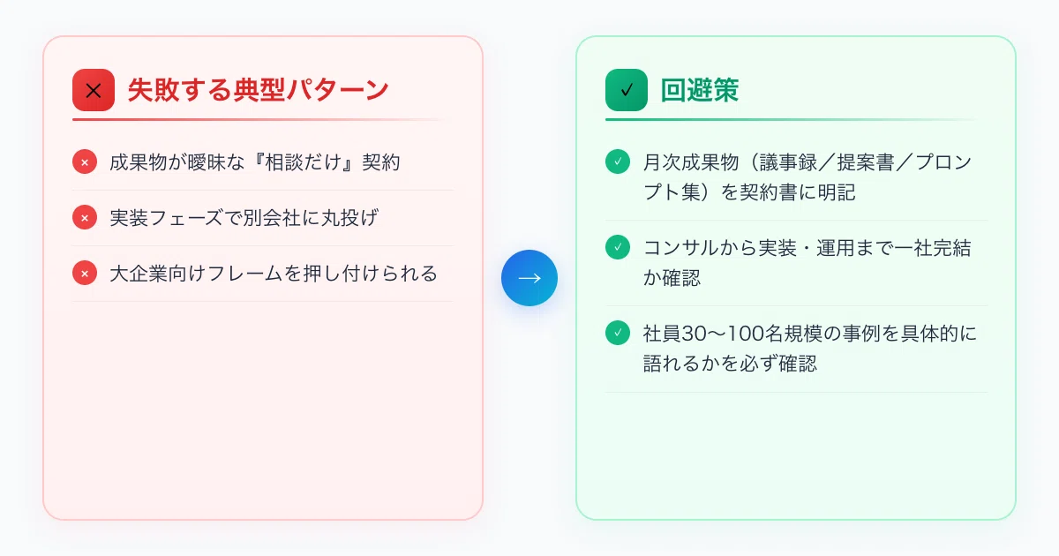The width and height of the screenshot is (1059, 556).
Task: Click green check bullet next to 社員30〜100名規模
Action: click(618, 334)
